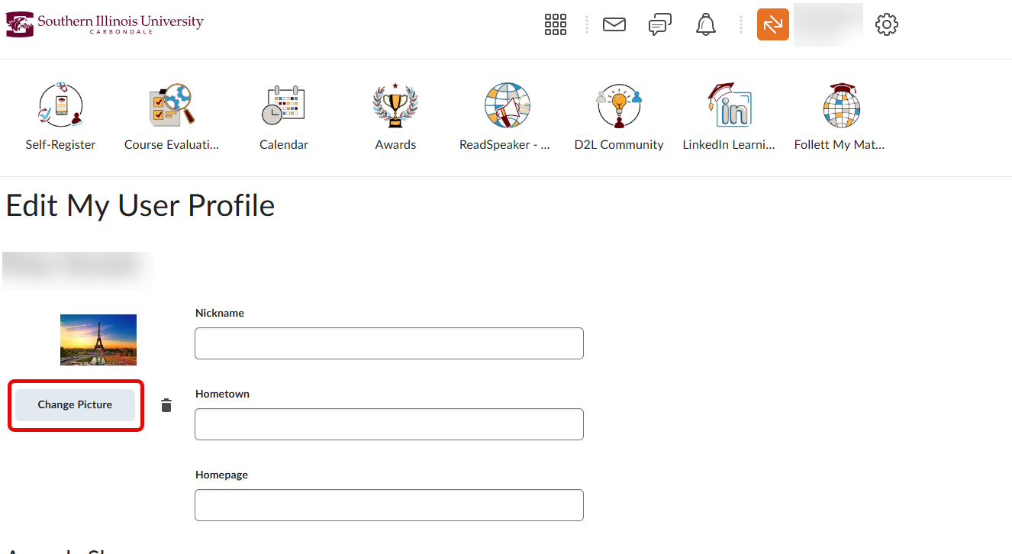Click inside the Nickname field
The width and height of the screenshot is (1012, 554).
click(x=388, y=343)
